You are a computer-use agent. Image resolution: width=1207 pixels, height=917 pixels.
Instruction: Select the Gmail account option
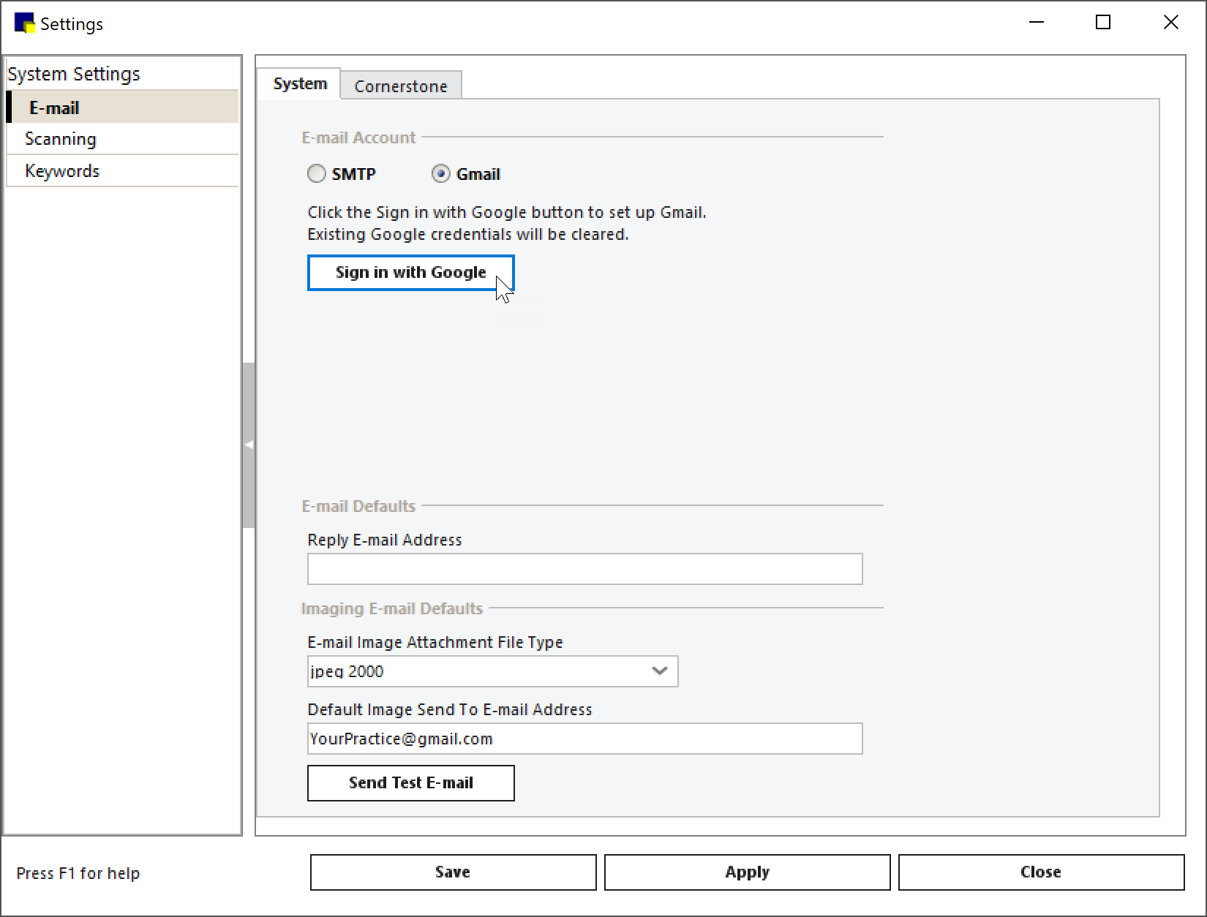(x=440, y=173)
